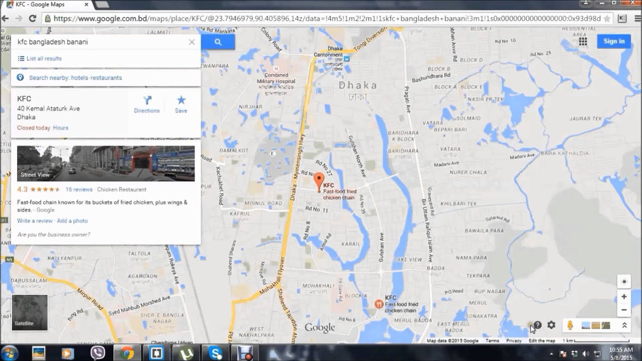Image resolution: width=642 pixels, height=361 pixels.
Task: Open the help question-mark icon
Action: point(537,325)
